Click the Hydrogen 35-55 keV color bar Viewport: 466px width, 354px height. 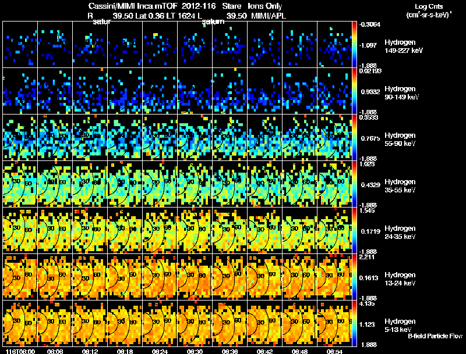point(354,184)
